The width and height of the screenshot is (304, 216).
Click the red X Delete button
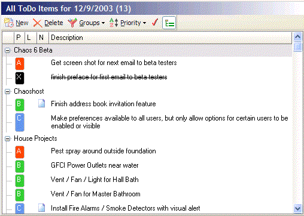[x=48, y=23]
